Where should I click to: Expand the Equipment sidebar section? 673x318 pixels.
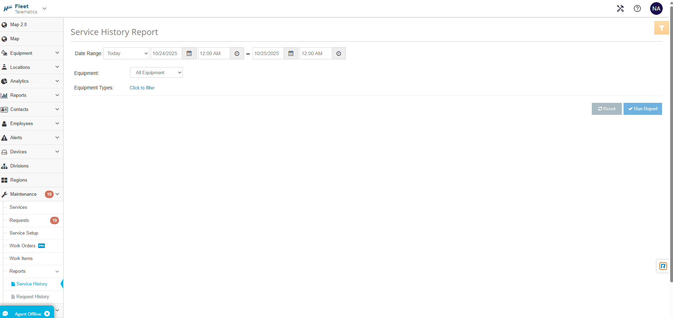click(32, 53)
